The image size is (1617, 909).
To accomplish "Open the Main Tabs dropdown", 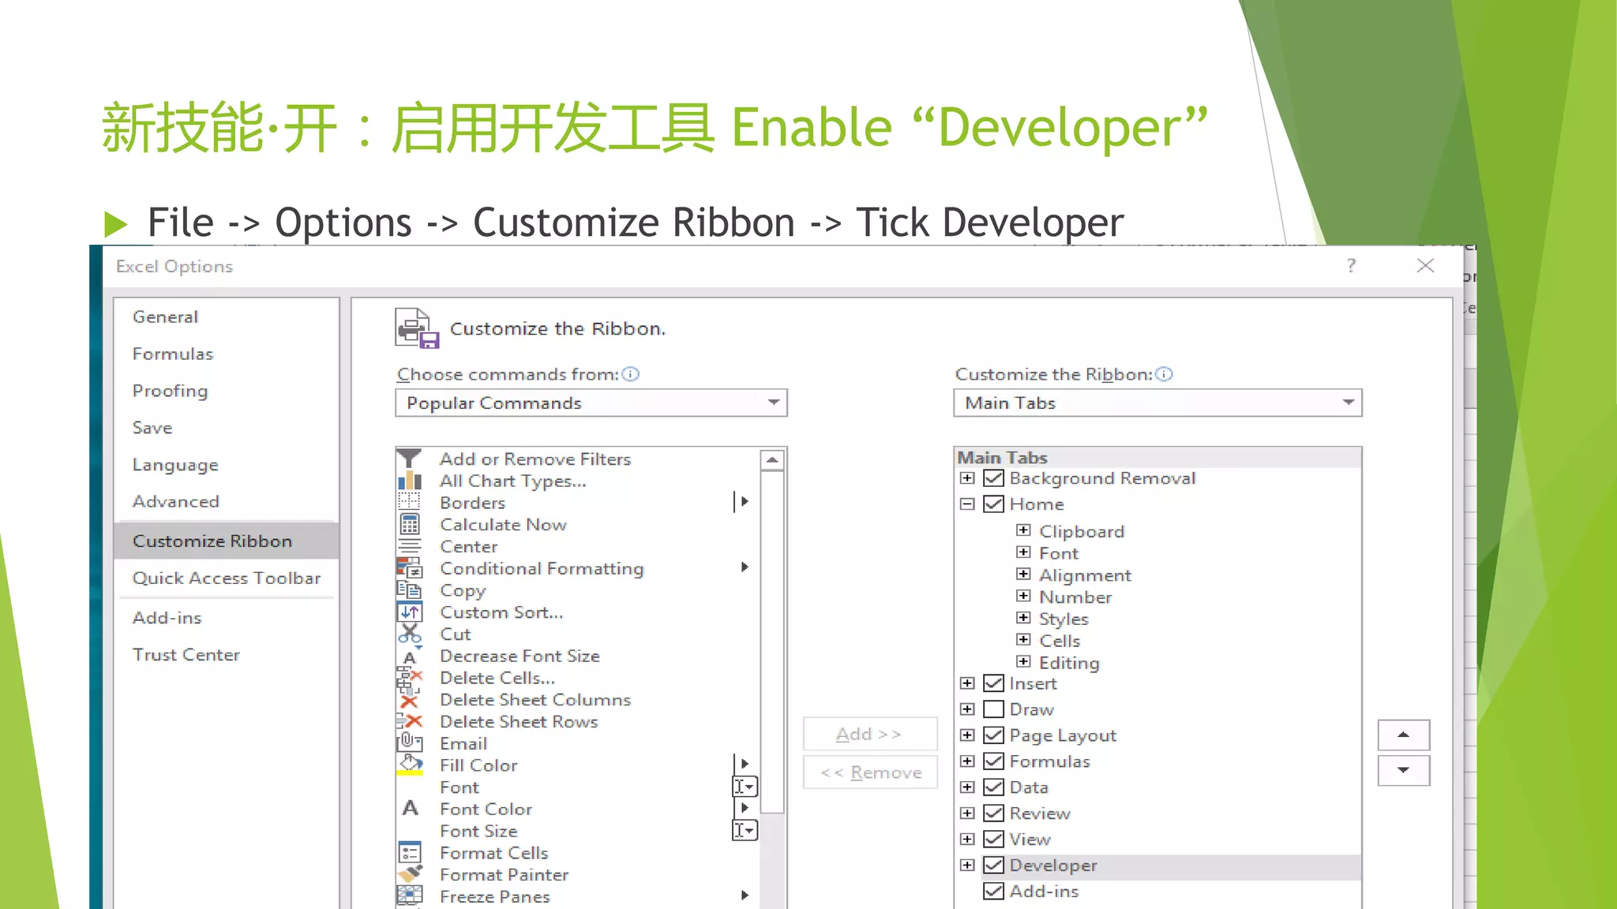I will pos(1157,402).
